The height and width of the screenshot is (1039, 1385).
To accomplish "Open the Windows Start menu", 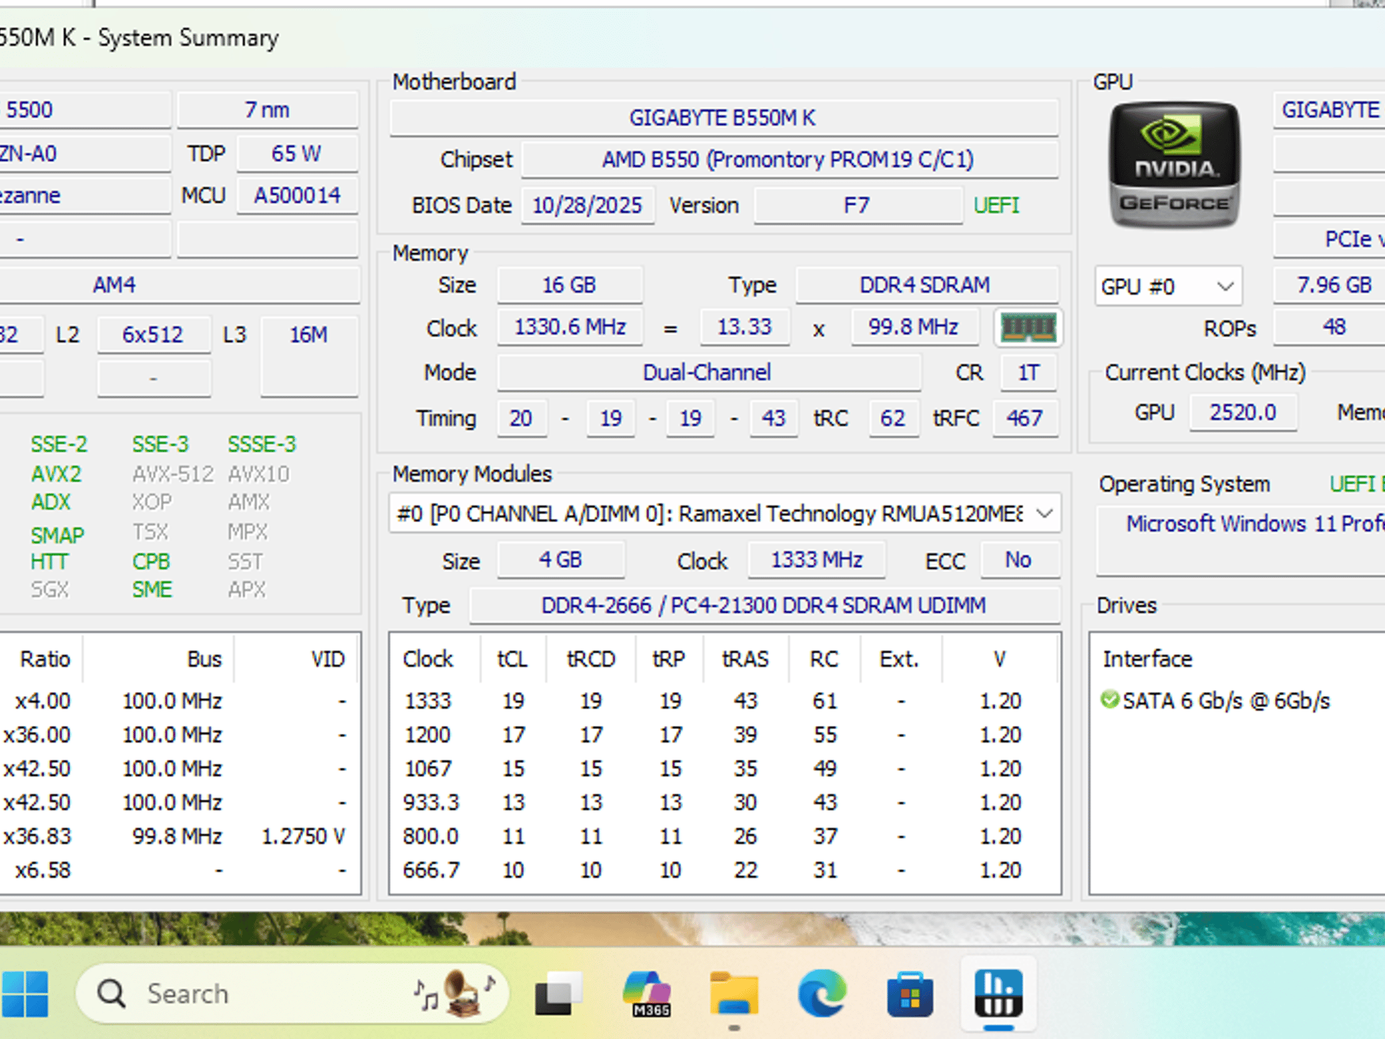I will tap(25, 994).
